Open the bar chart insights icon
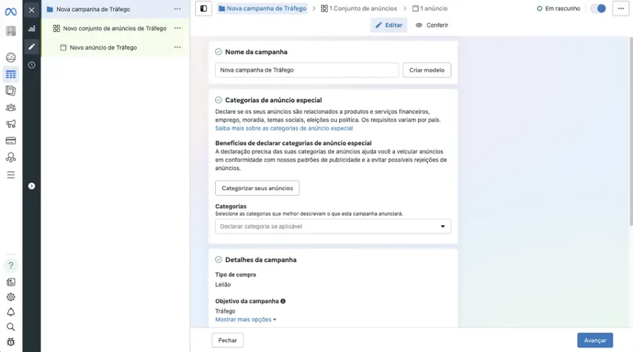 click(x=32, y=28)
